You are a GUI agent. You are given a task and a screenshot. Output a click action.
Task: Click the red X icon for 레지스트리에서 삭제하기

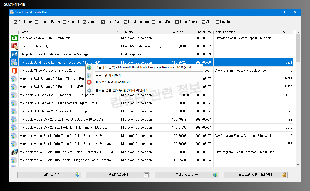click(x=89, y=82)
